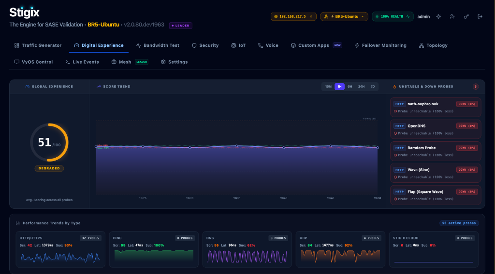
Task: Click the Custom Apps layers icon
Action: (x=293, y=45)
